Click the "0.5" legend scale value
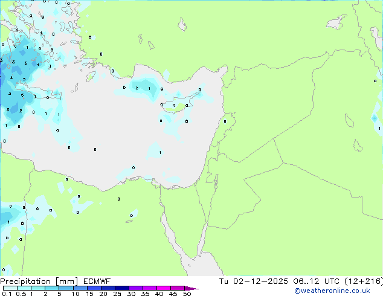The height and width of the screenshot is (296, 383). point(21,294)
